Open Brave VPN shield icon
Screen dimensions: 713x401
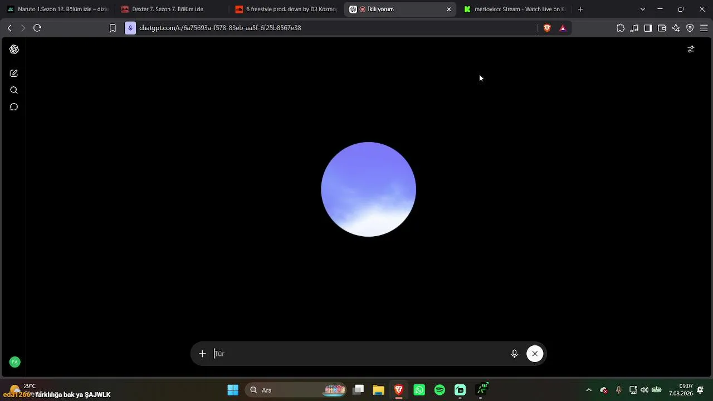[x=690, y=28]
